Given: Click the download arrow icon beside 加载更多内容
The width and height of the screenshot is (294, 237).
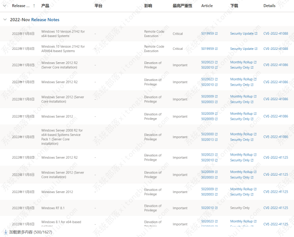Looking at the screenshot, I should 6,232.
